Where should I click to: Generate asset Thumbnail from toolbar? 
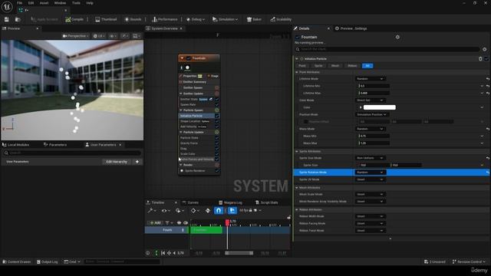tap(106, 19)
